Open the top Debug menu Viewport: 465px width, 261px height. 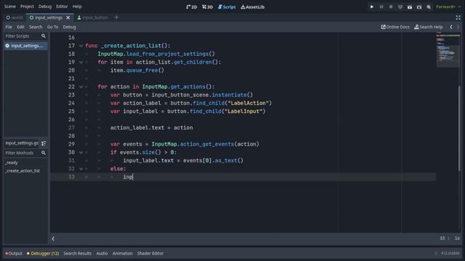pyautogui.click(x=45, y=7)
